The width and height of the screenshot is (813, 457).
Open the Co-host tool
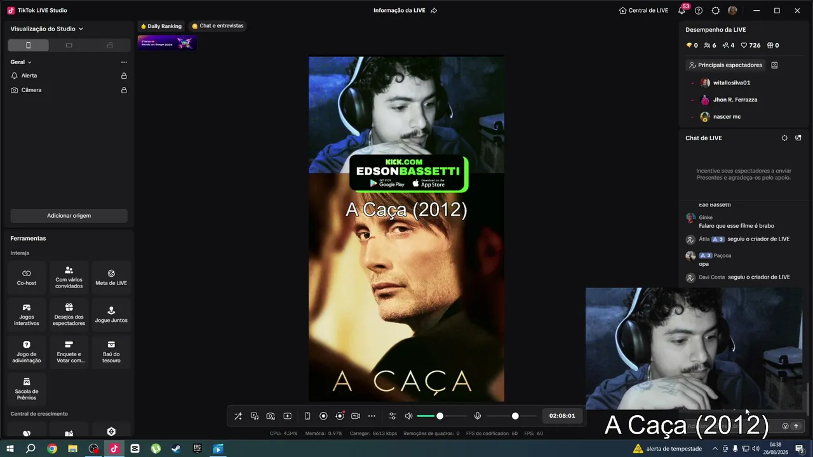tap(27, 277)
